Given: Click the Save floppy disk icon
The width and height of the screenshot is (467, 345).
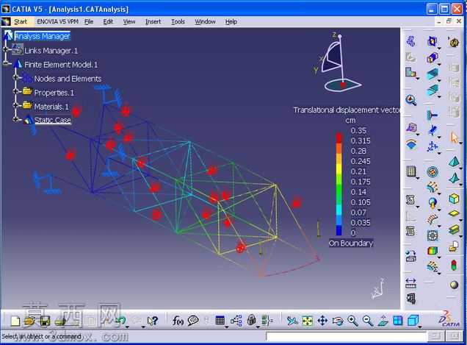Looking at the screenshot, I should pyautogui.click(x=45, y=321).
